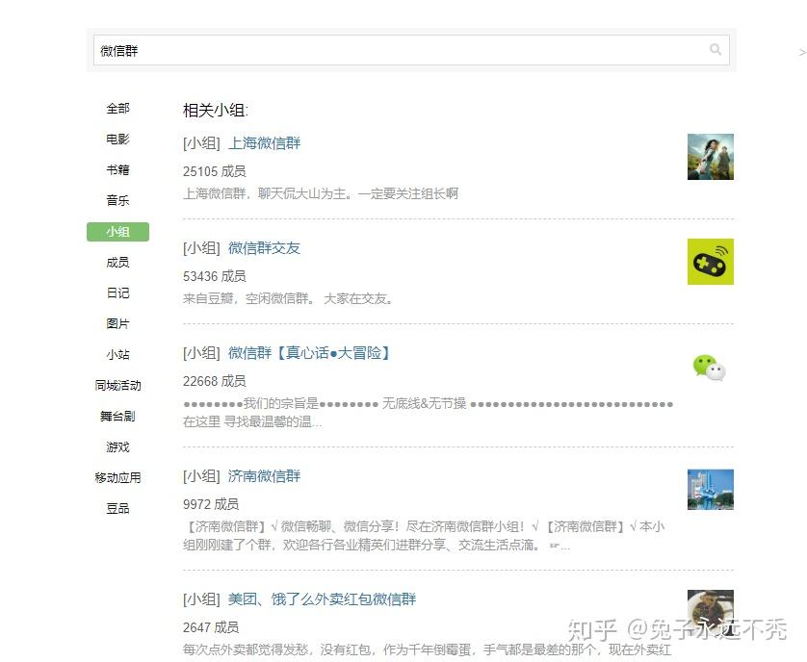
Task: Open the 上海微信群 group avatar
Action: 711,157
